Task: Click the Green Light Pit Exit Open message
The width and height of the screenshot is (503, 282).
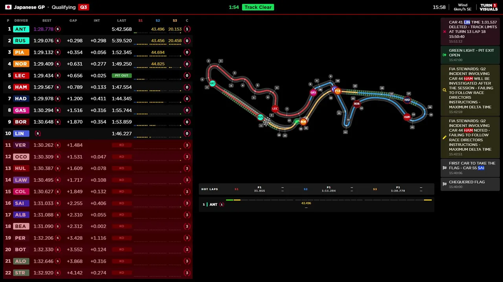Action: pos(470,55)
